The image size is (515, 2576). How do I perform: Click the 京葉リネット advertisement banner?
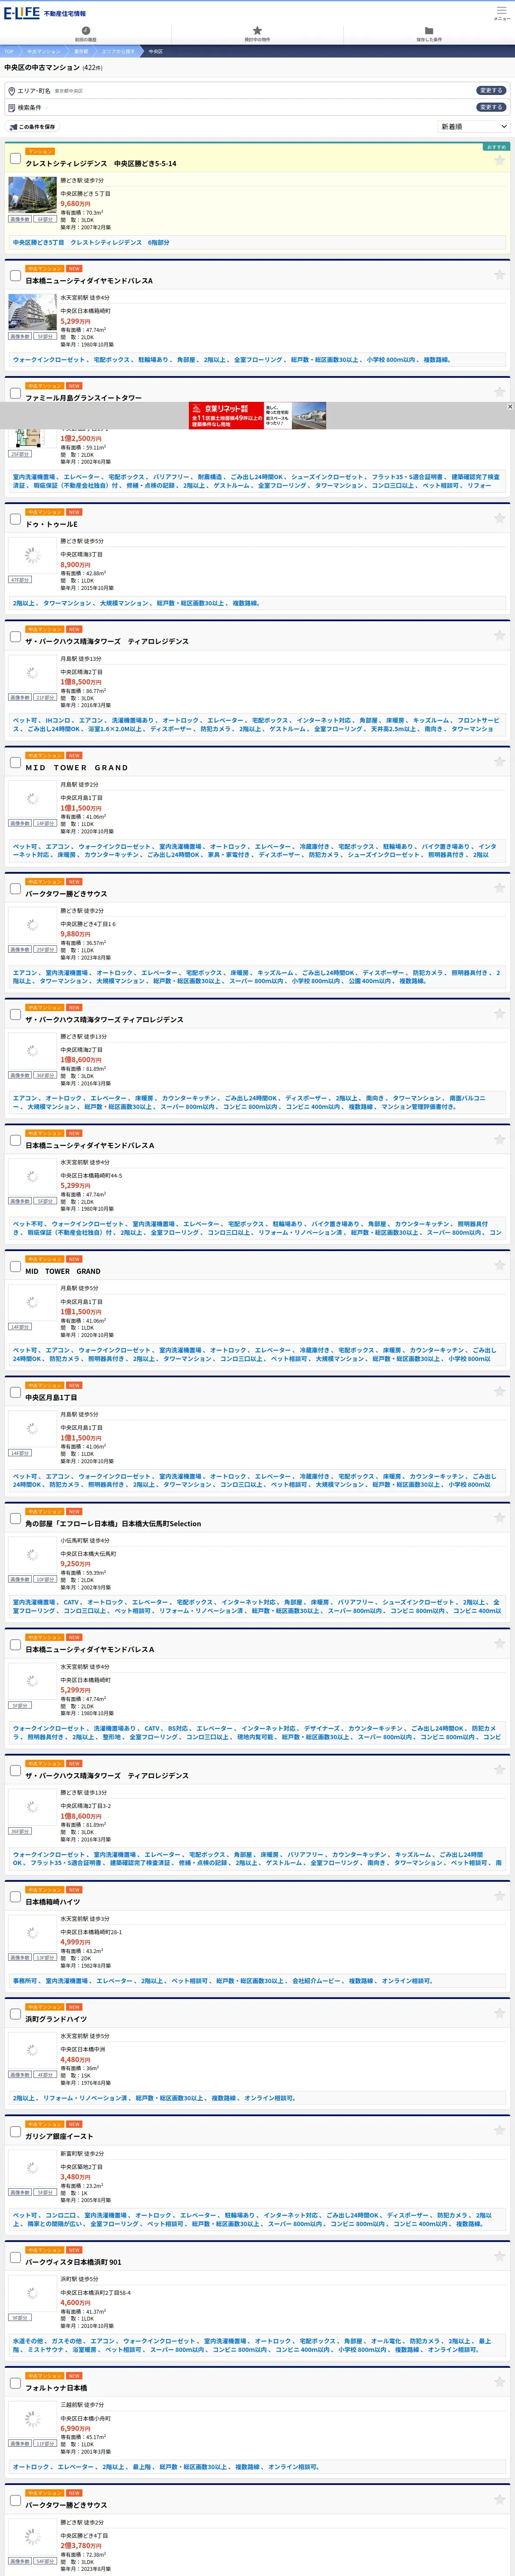coord(257,415)
